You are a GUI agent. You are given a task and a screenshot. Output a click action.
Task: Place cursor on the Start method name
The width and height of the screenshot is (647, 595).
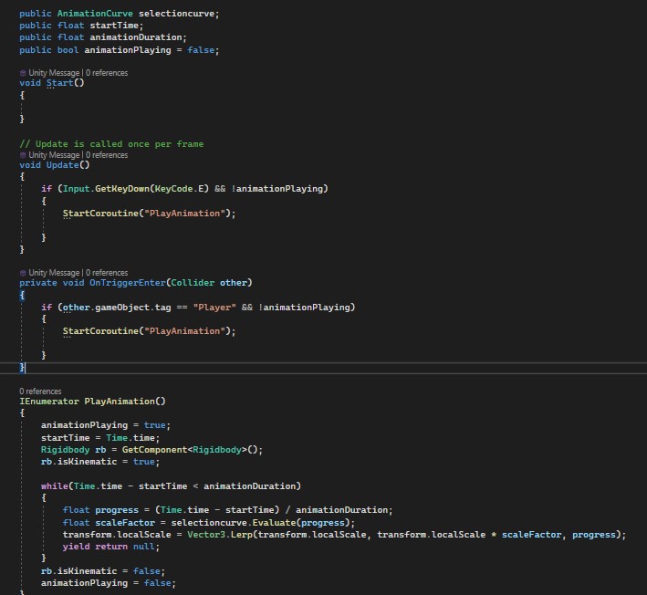tap(59, 83)
